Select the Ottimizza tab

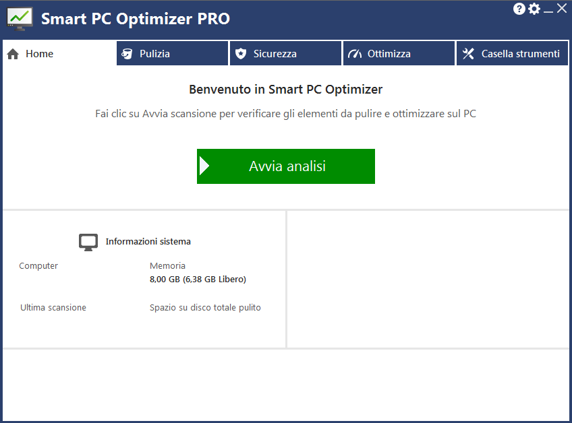coord(399,54)
